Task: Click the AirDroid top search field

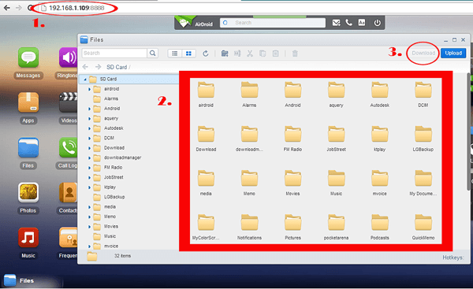Action: click(273, 23)
